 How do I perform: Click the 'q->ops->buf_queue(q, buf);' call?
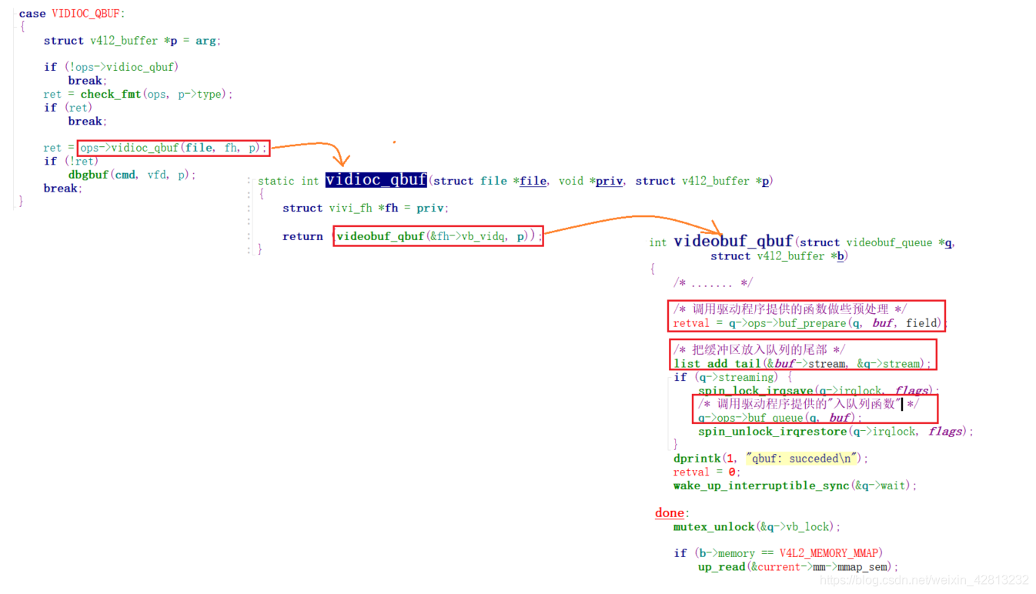[x=780, y=418]
